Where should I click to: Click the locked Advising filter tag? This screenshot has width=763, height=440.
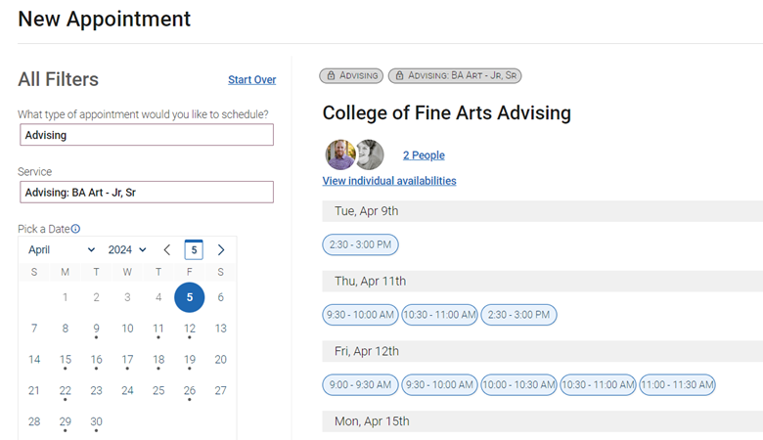pyautogui.click(x=351, y=75)
